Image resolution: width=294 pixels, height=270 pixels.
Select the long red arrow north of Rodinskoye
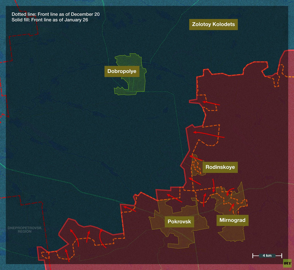click(x=209, y=134)
